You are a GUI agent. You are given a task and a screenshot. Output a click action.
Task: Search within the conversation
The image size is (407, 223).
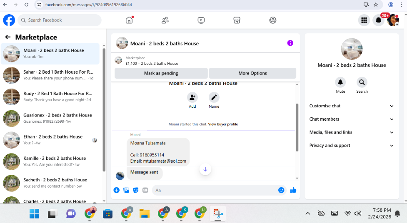pyautogui.click(x=362, y=82)
